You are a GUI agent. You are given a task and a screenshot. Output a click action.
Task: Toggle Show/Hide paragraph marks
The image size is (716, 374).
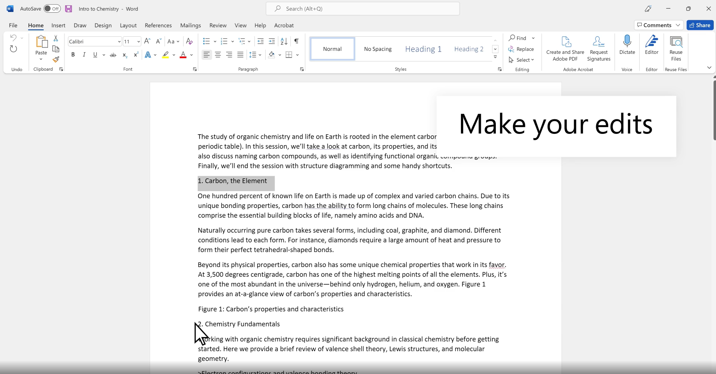(297, 41)
